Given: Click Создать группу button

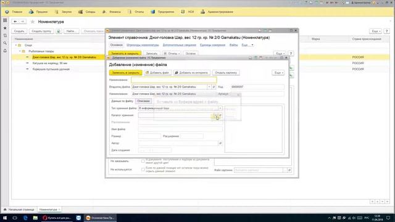Looking at the screenshot, I should pyautogui.click(x=41, y=31).
